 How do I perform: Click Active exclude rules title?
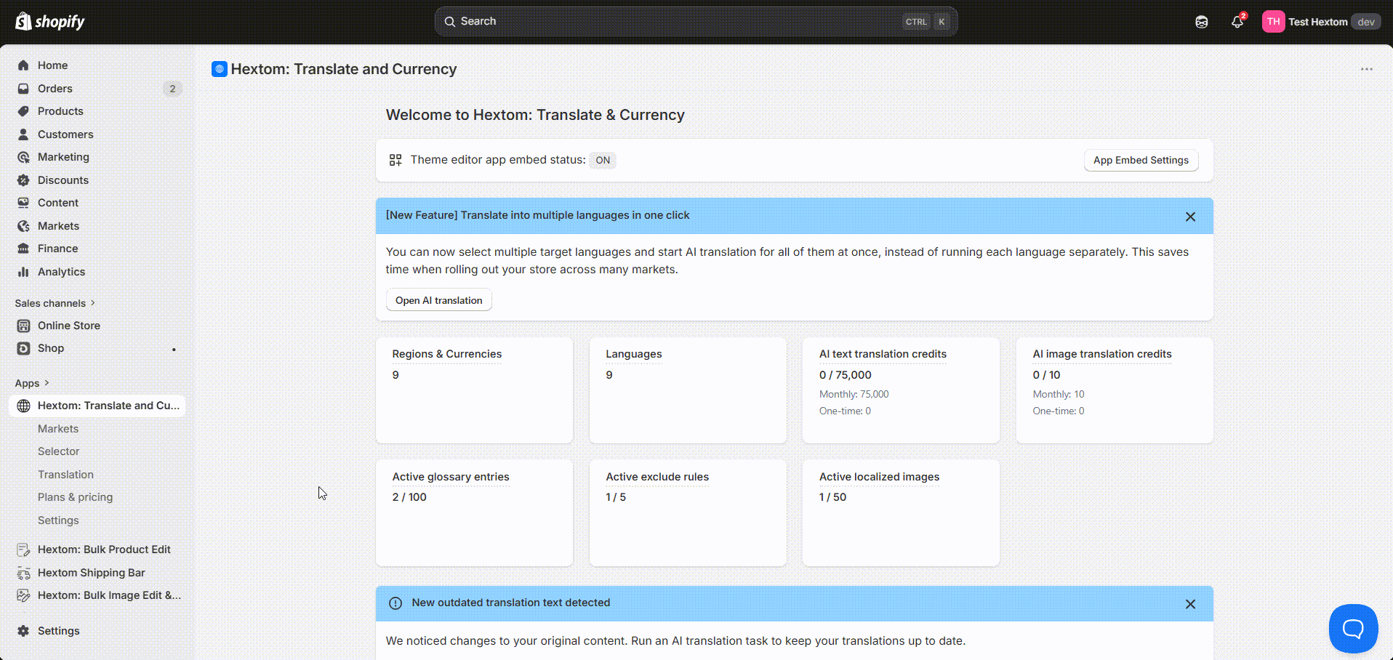(x=657, y=477)
